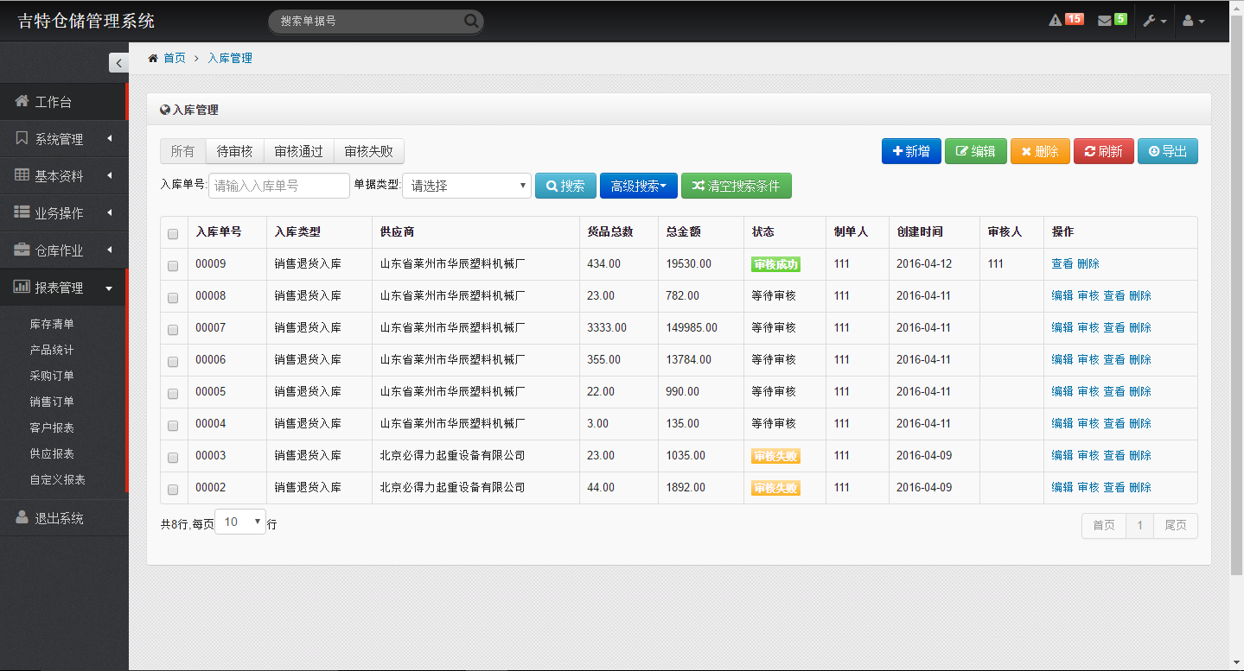Image resolution: width=1244 pixels, height=671 pixels.
Task: Select the 审核失败 tab
Action: point(368,151)
